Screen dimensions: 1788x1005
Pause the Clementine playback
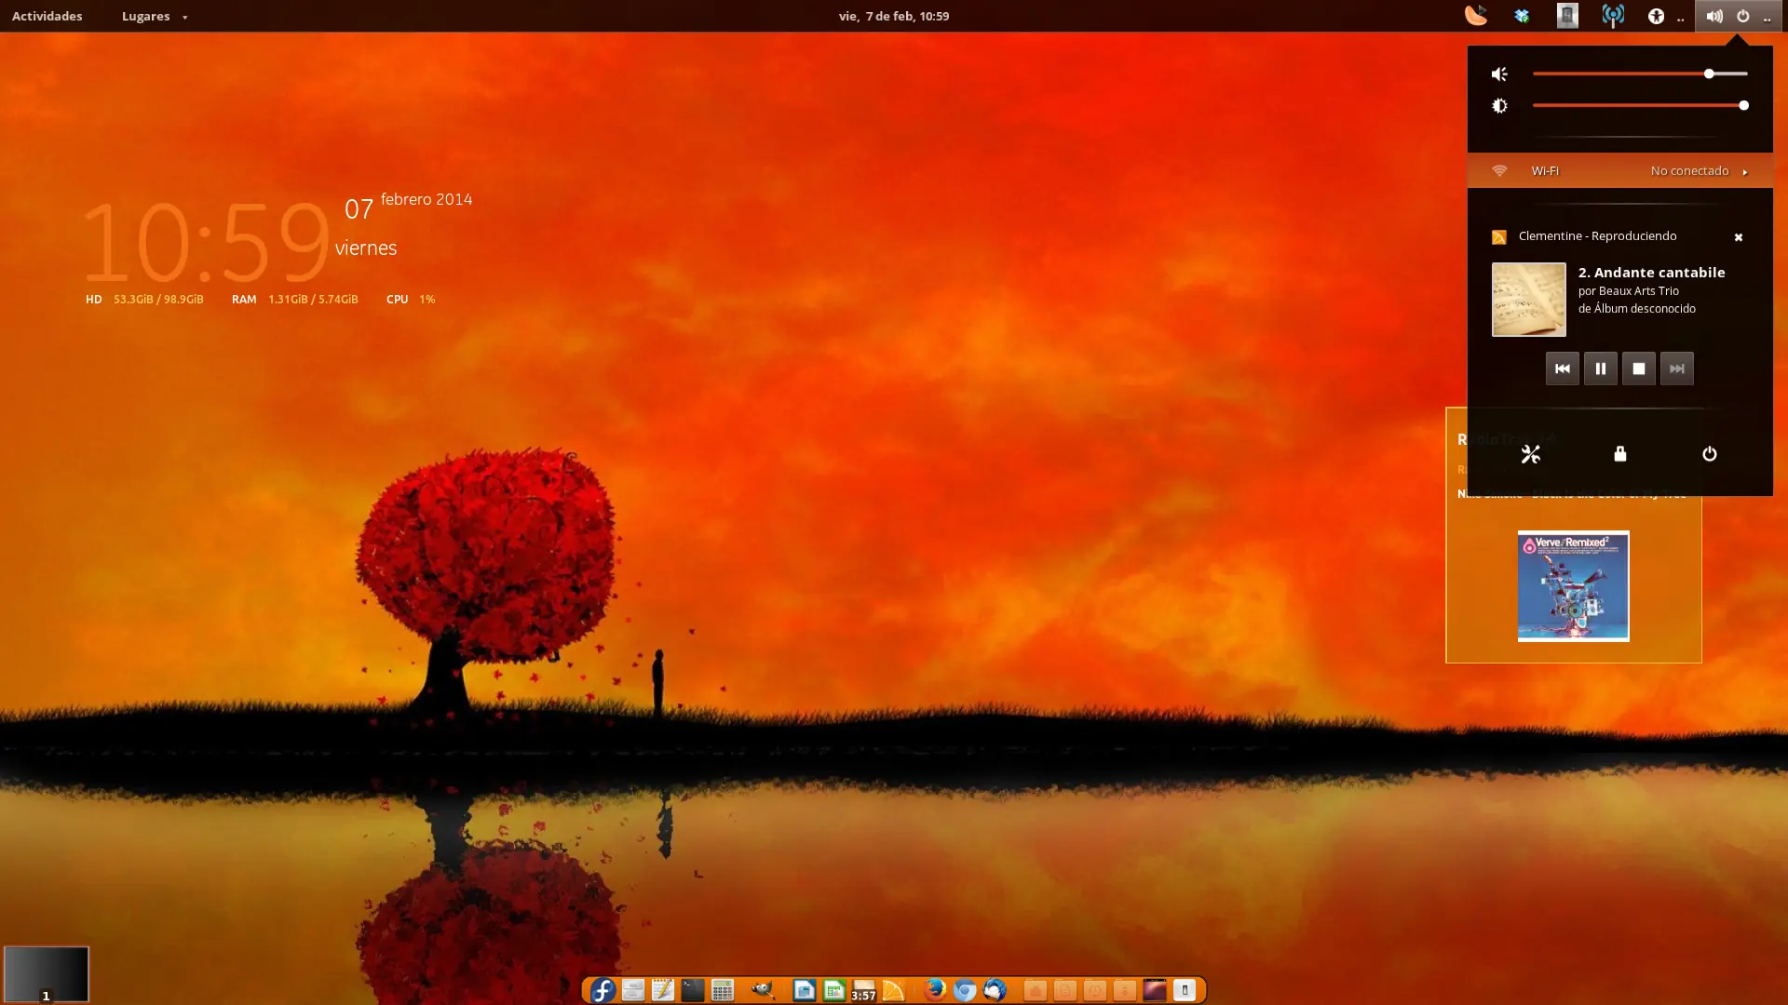coord(1601,368)
